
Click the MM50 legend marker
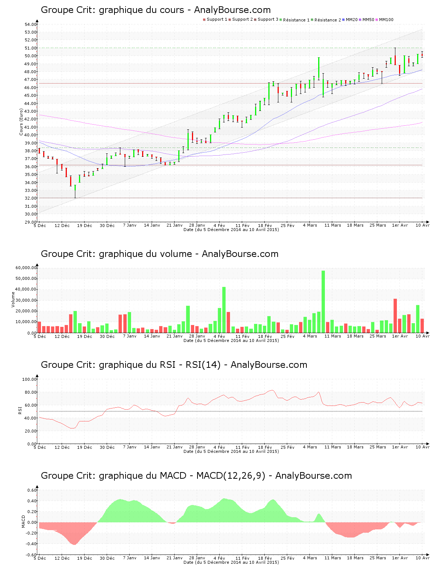360,20
